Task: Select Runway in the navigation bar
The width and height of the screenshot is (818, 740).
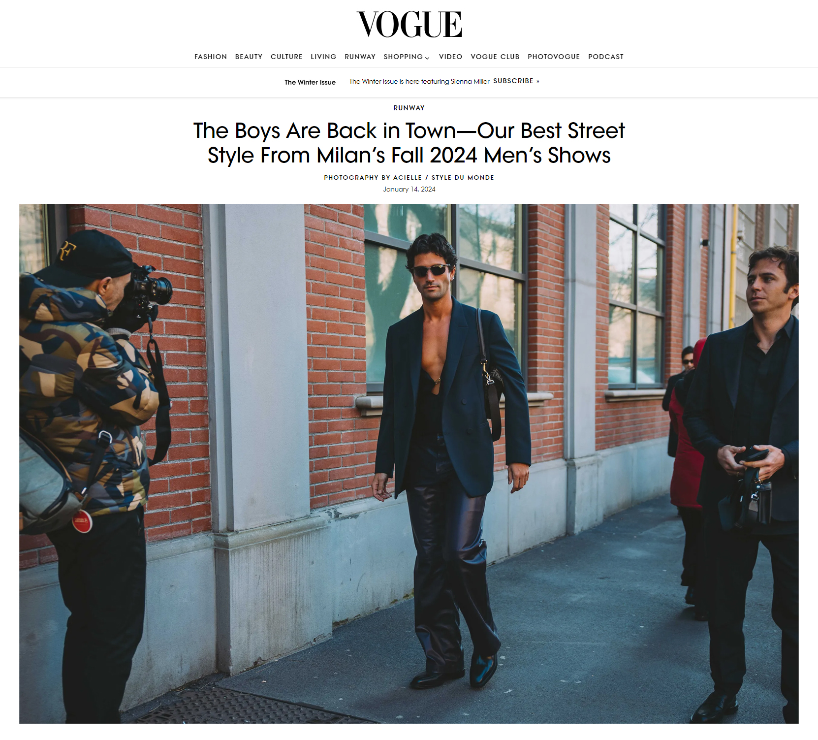Action: point(360,57)
